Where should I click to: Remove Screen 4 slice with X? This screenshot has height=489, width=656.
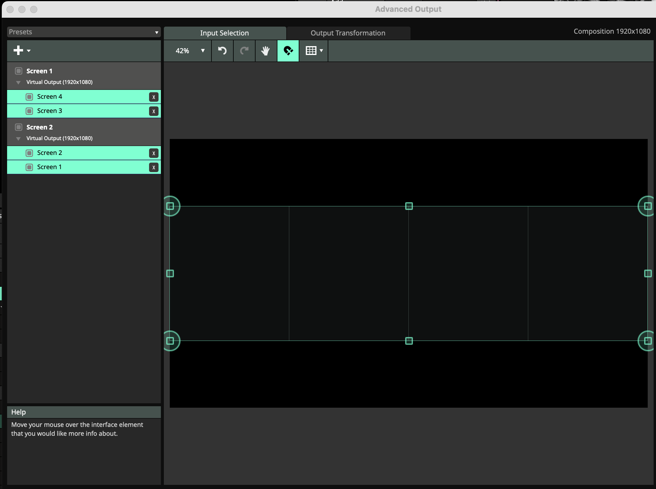154,97
